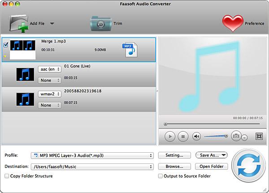This screenshot has width=269, height=193.
Task: Open the Profile format dropdown
Action: pyautogui.click(x=92, y=156)
